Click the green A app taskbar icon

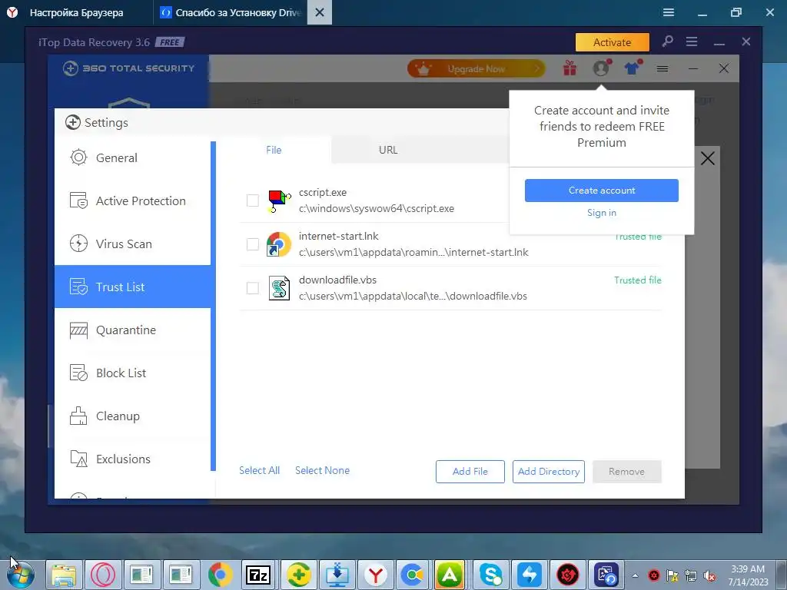450,575
